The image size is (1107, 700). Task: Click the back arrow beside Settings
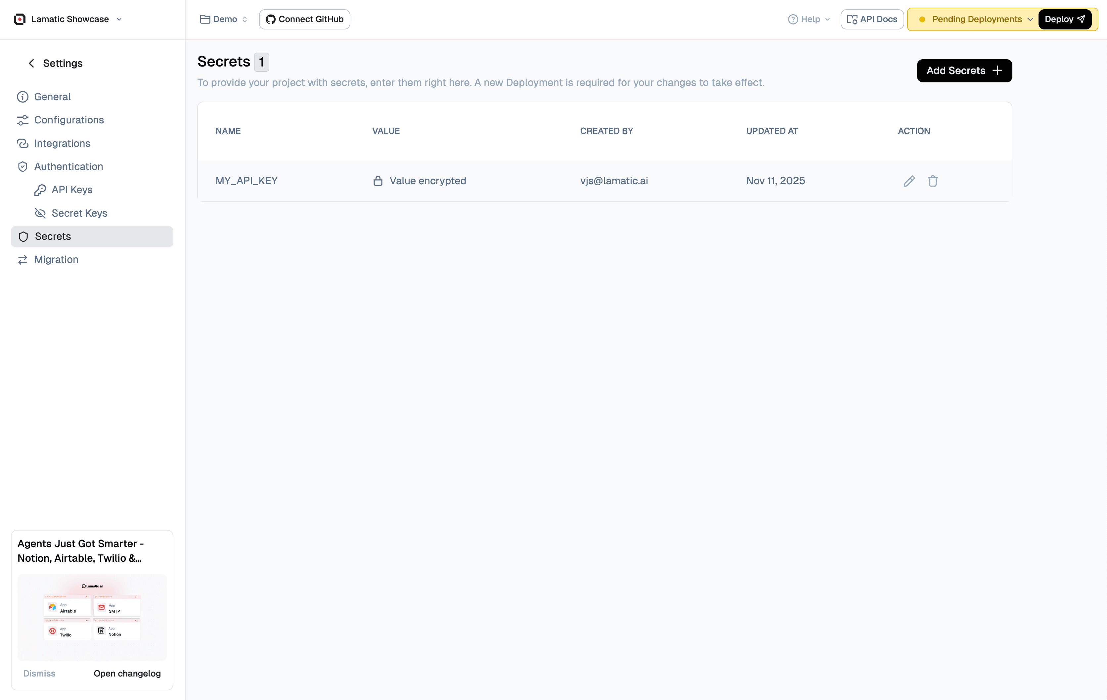click(31, 64)
